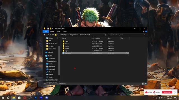Open the 15.0 folder in sidebar
Viewport: 179px width, 100px height.
[50, 41]
